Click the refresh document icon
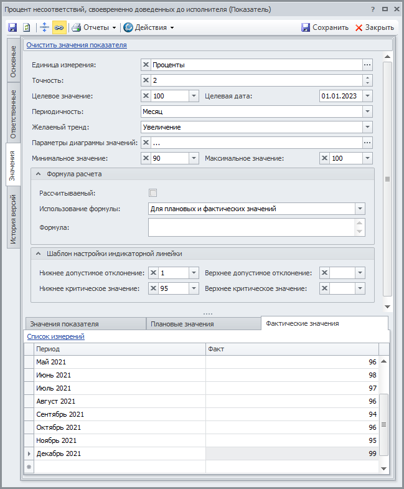The width and height of the screenshot is (404, 489). pyautogui.click(x=27, y=27)
